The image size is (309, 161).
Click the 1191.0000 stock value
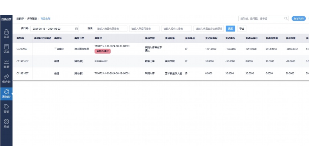coord(211,49)
